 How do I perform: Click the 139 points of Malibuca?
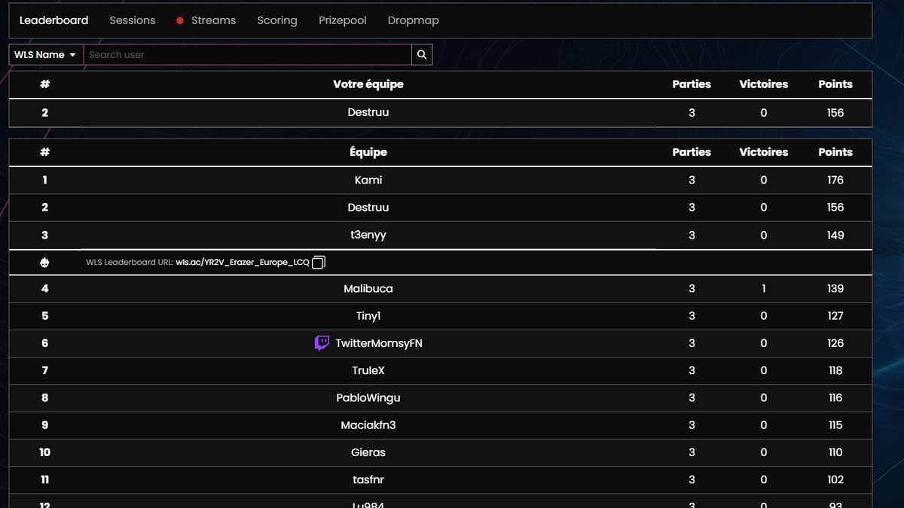(x=835, y=289)
